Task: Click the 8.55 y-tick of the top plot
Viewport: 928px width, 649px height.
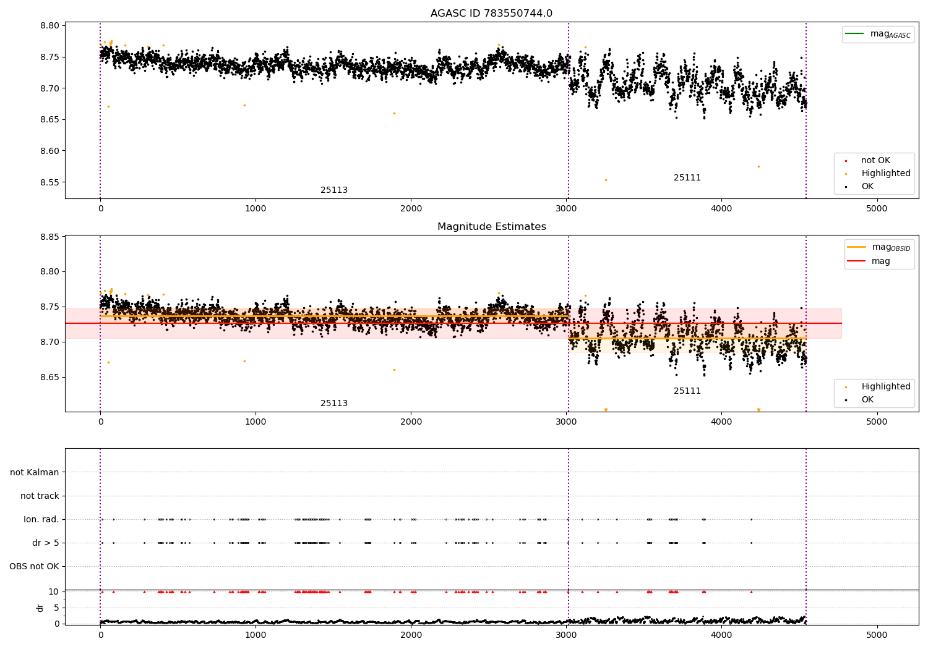Action: 50,182
